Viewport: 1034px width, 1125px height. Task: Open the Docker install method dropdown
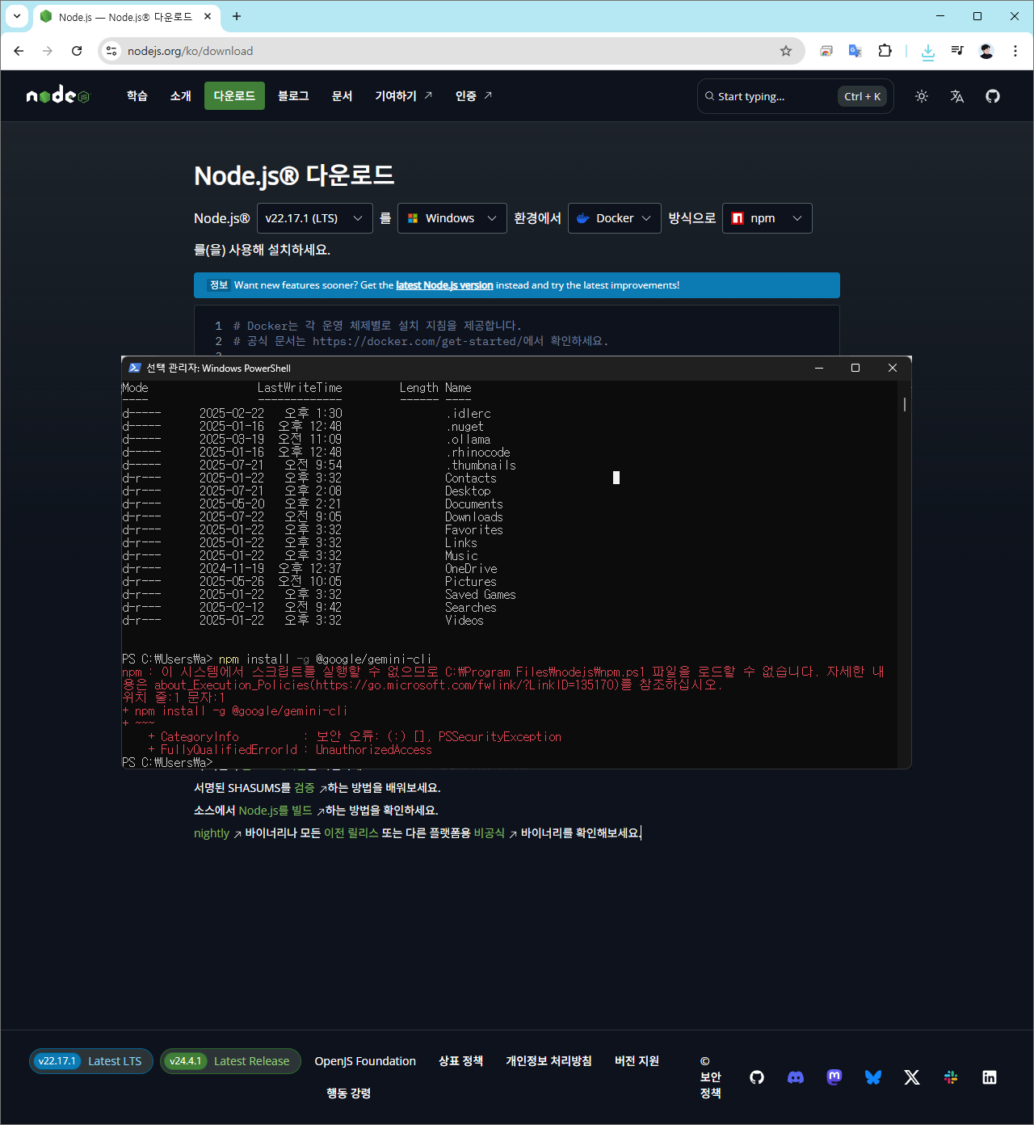click(x=614, y=218)
